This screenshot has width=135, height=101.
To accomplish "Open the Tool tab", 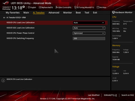I will coord(87,13).
